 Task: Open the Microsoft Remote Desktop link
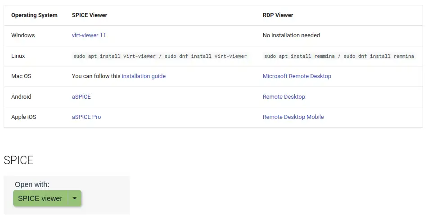point(297,76)
